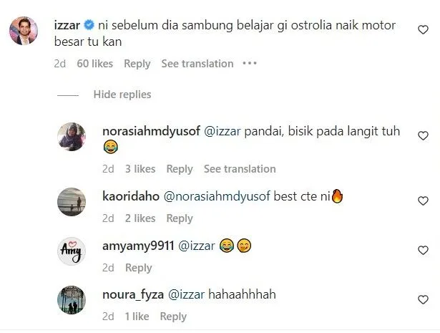Open the @norasiahmdyusof mention in kaoridaho's reply
The height and width of the screenshot is (333, 440).
(217, 196)
